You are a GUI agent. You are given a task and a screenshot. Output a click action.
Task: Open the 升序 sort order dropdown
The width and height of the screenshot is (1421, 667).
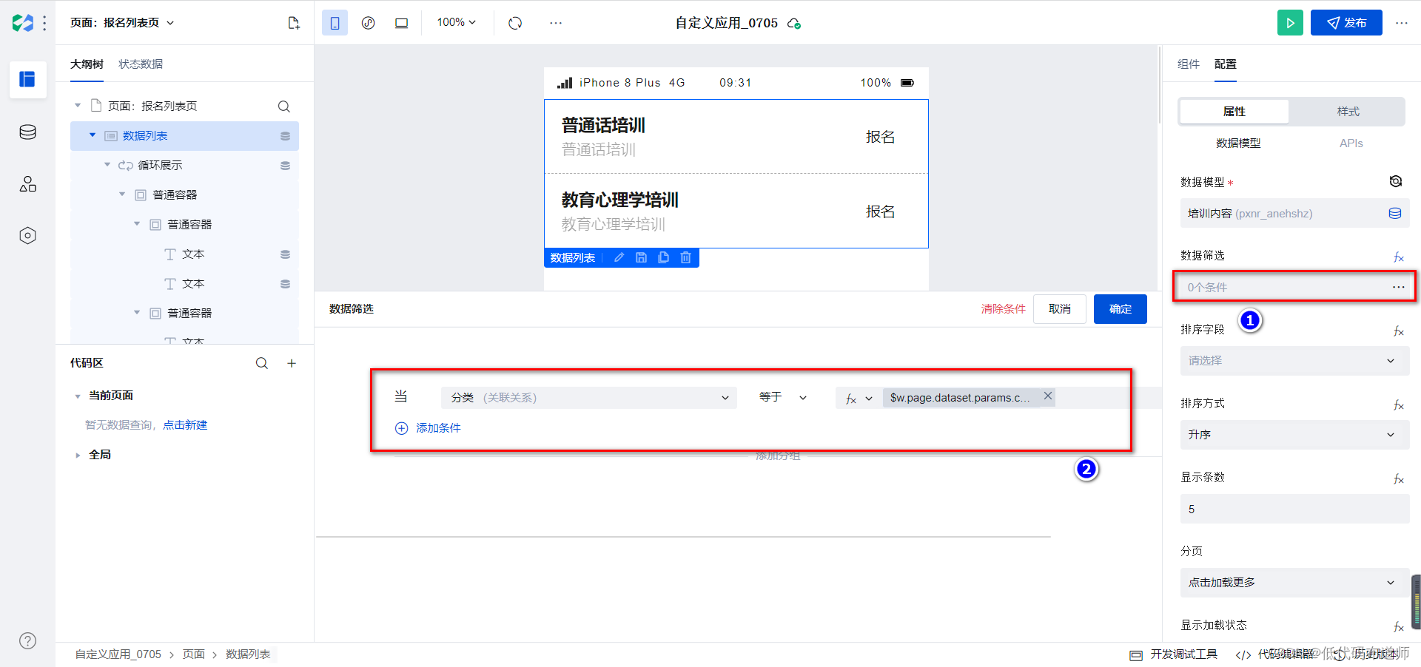(1294, 435)
